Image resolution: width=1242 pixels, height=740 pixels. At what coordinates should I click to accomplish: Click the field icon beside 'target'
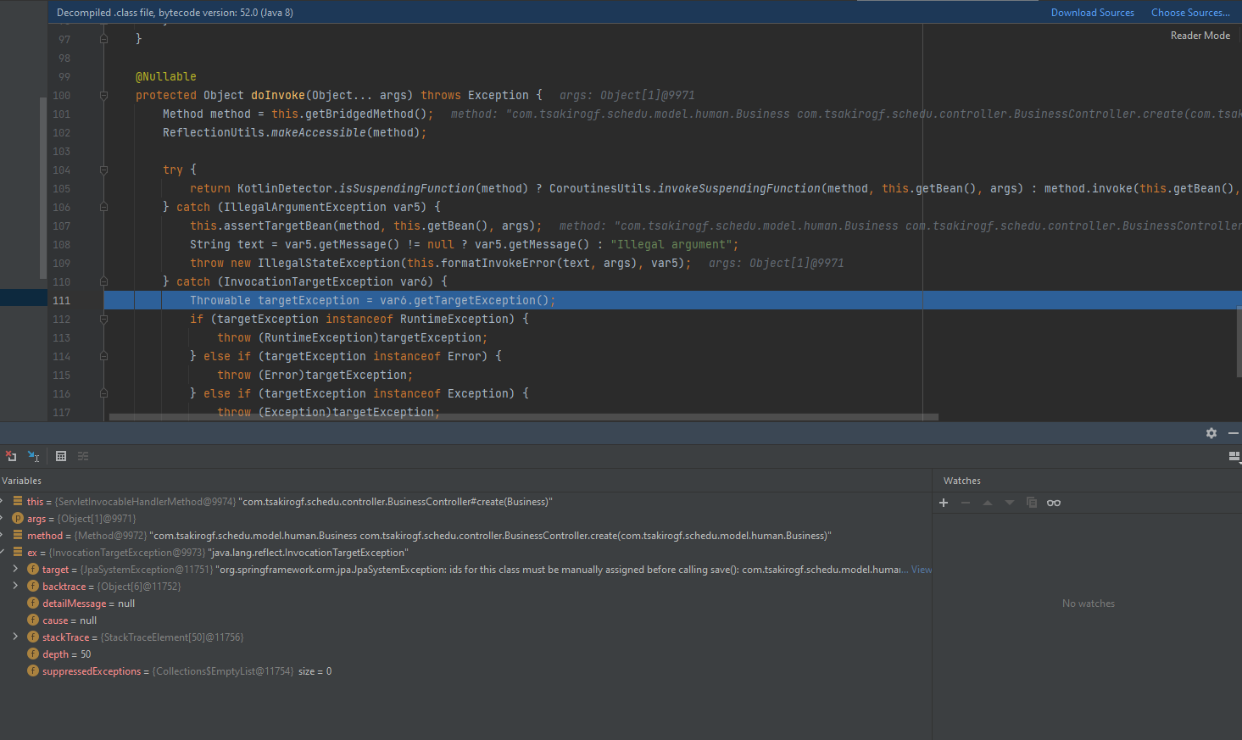[33, 569]
